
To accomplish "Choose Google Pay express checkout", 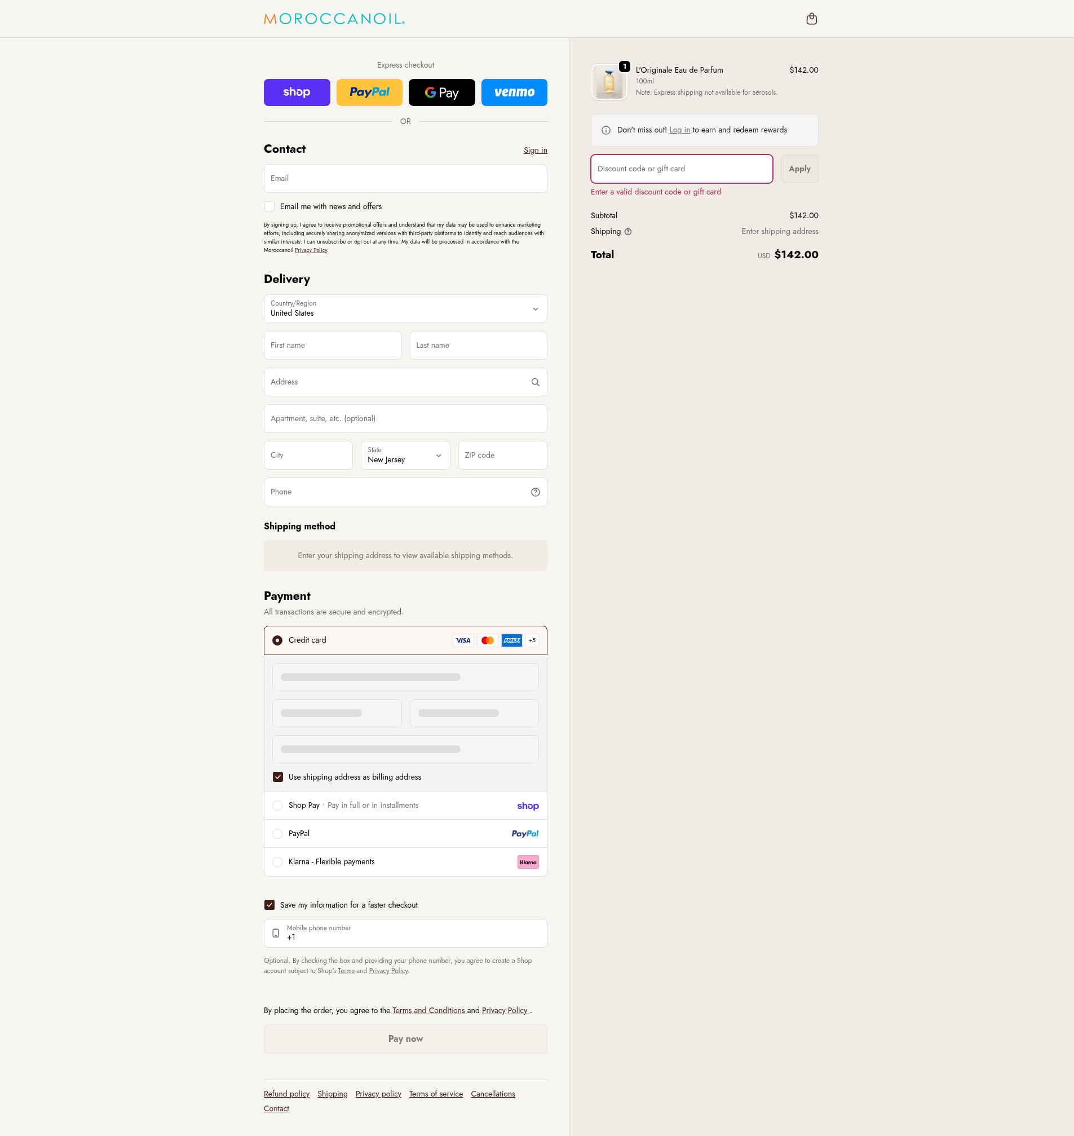I will [441, 92].
